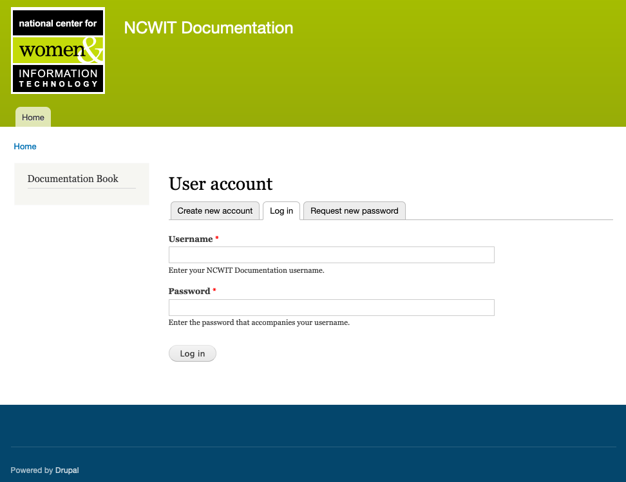Focus the Password input field
626x482 pixels.
(331, 308)
